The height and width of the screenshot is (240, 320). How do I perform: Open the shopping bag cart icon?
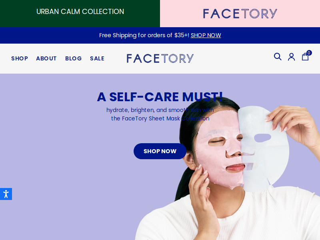[x=305, y=57]
